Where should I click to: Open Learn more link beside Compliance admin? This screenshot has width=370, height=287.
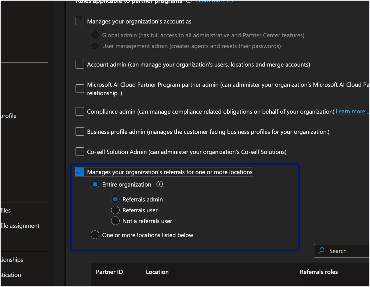point(350,112)
